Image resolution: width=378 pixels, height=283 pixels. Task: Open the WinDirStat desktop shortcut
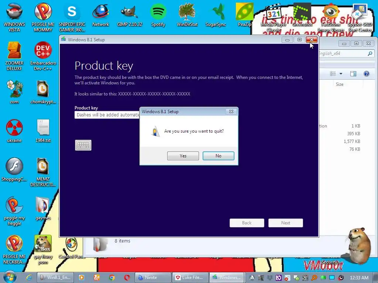[x=187, y=14]
